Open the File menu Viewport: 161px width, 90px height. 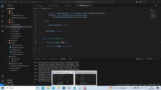[x=6, y=2]
